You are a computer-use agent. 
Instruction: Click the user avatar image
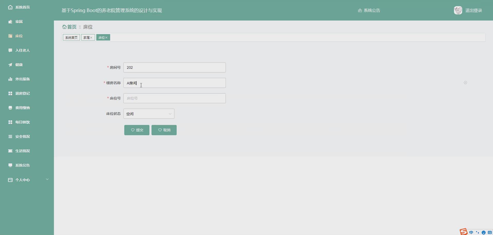click(458, 10)
